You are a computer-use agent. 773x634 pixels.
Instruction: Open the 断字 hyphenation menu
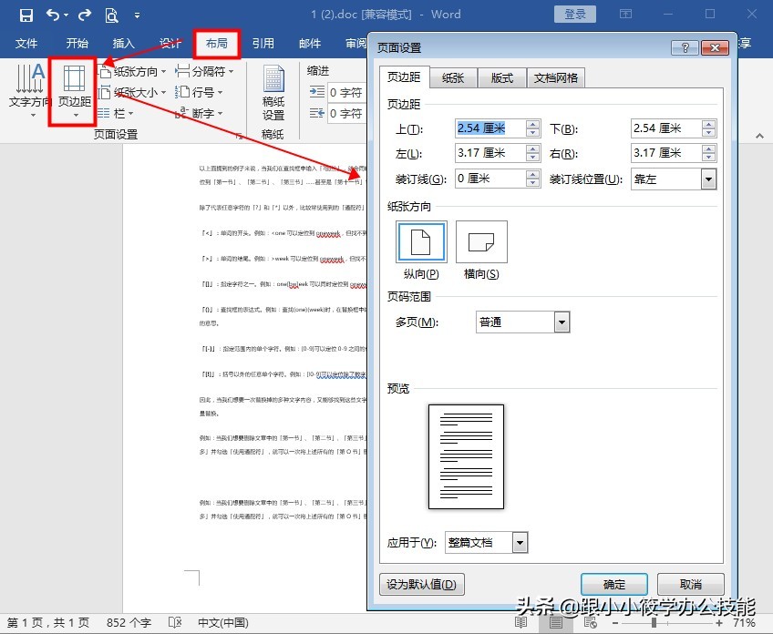(199, 113)
